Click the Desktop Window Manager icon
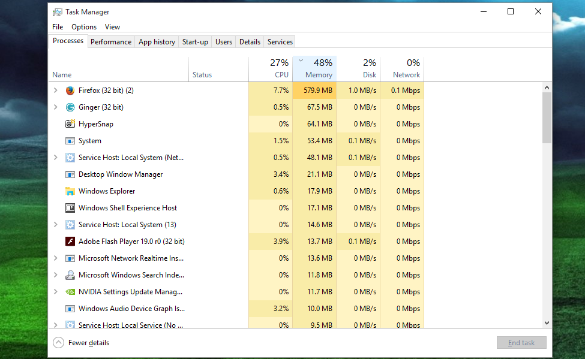 coord(70,174)
